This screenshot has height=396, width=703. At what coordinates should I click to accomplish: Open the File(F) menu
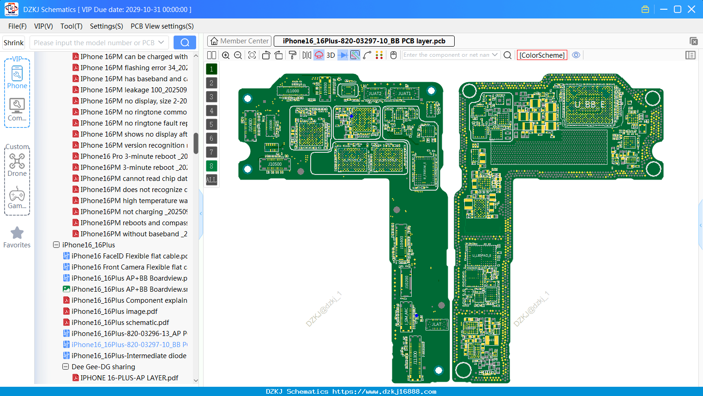pos(18,26)
